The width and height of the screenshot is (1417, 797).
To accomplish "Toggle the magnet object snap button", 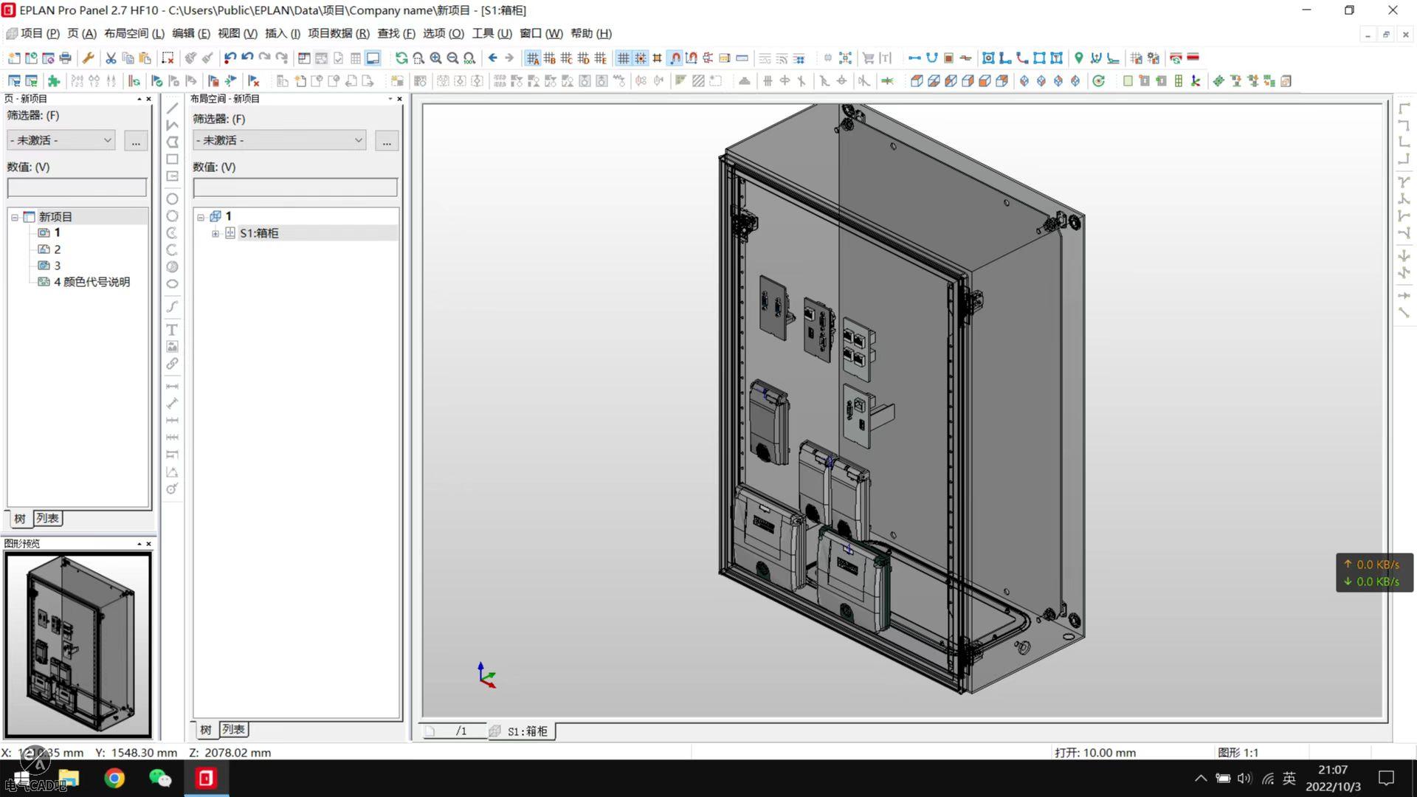I will 675,58.
